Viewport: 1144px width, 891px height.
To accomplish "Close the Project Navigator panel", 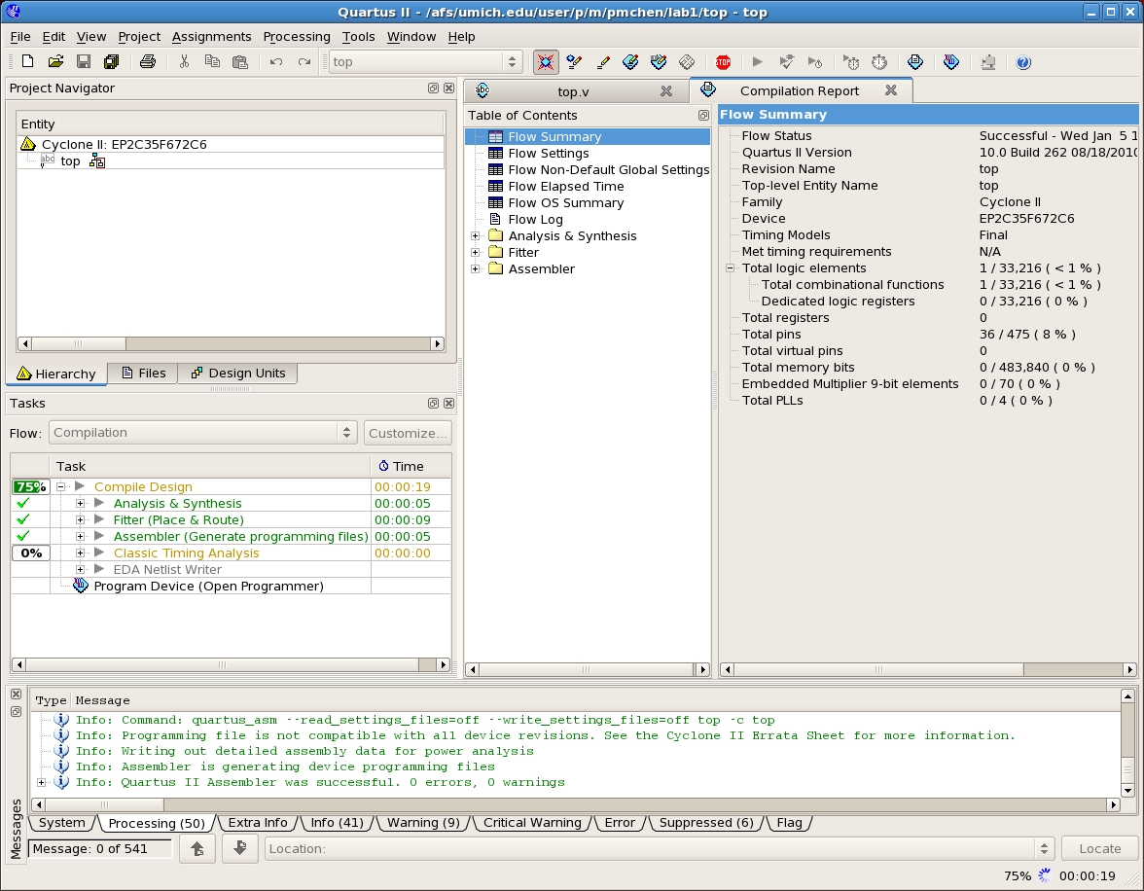I will pos(448,89).
